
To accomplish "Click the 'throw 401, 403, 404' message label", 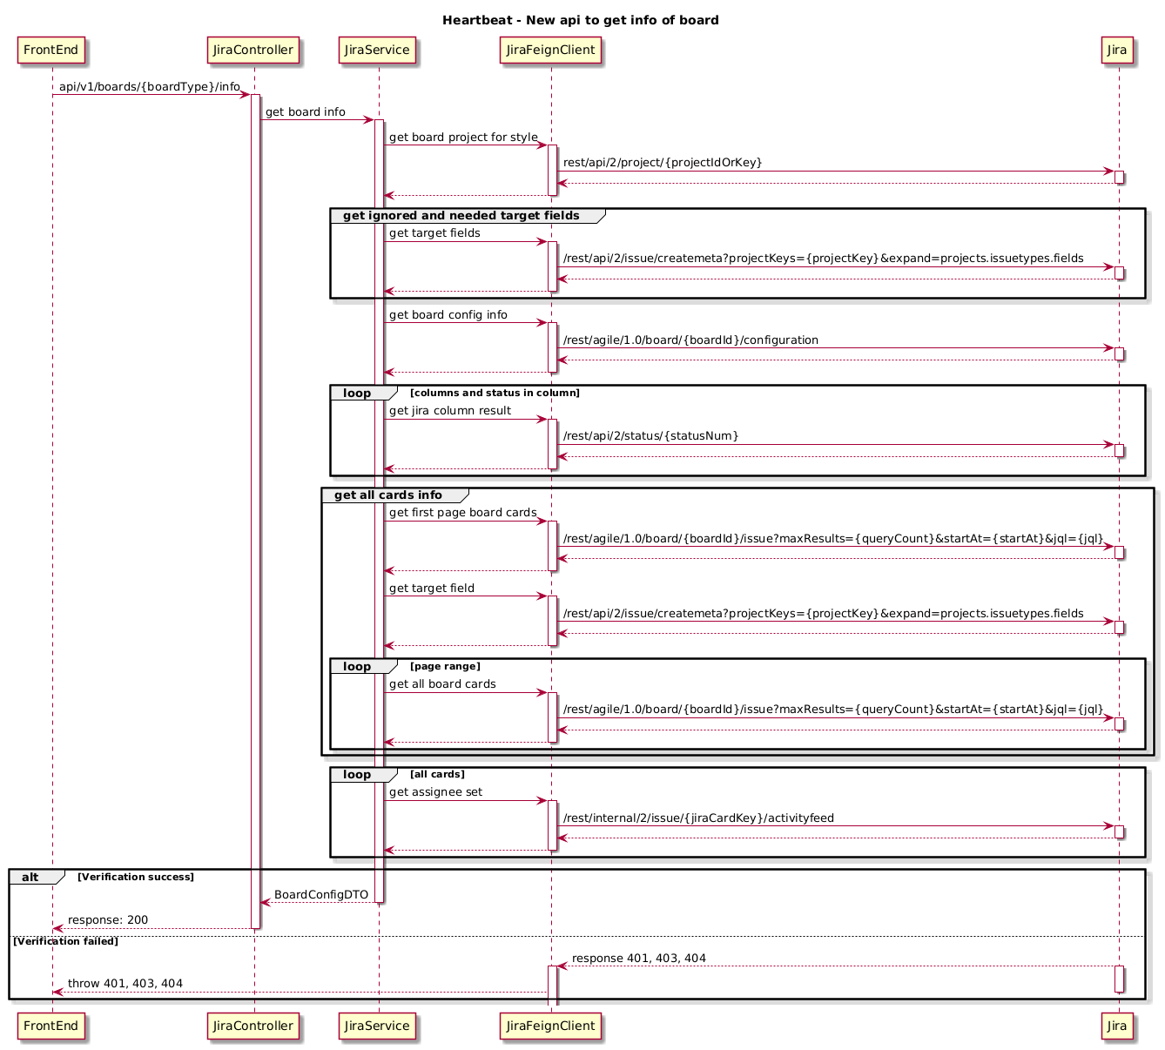I will pos(125,983).
